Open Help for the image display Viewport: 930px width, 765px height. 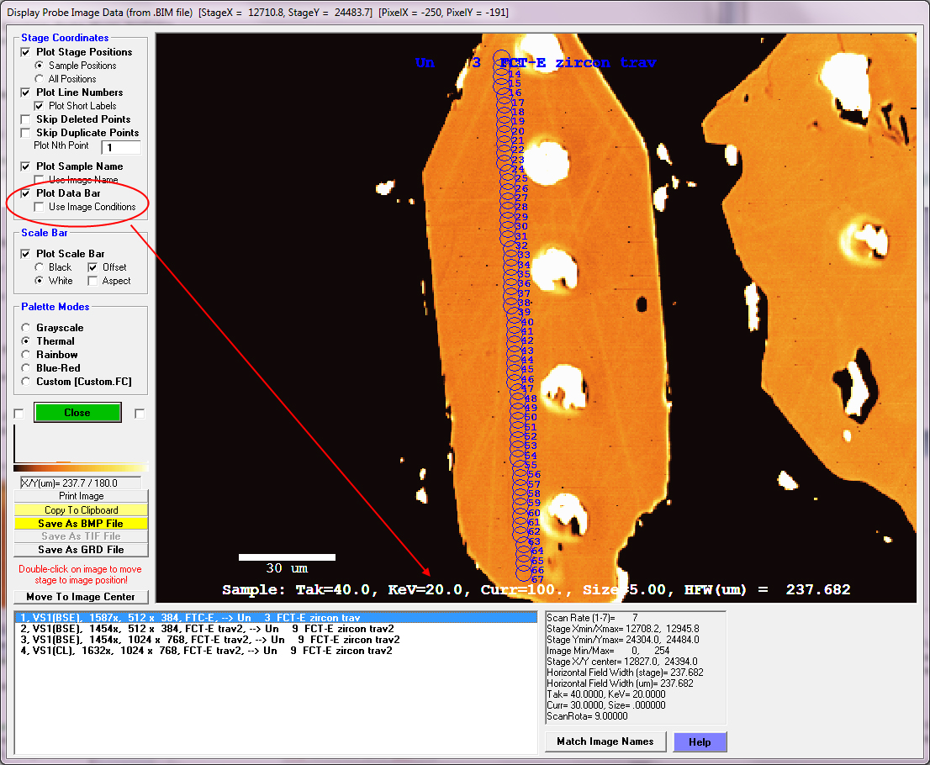[699, 741]
